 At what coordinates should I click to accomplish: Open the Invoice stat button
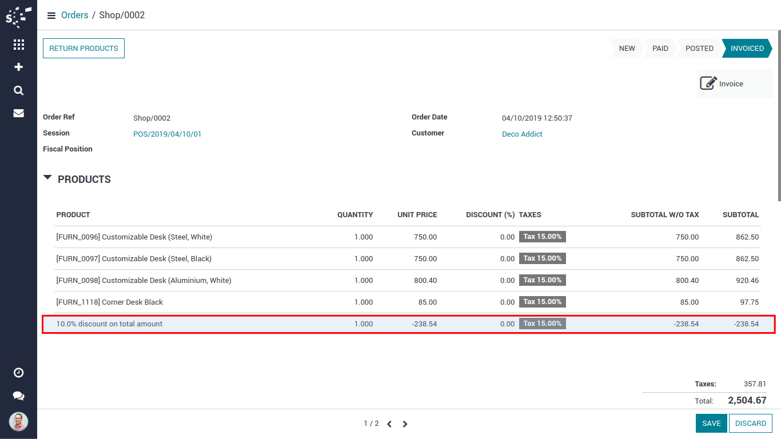tap(734, 83)
